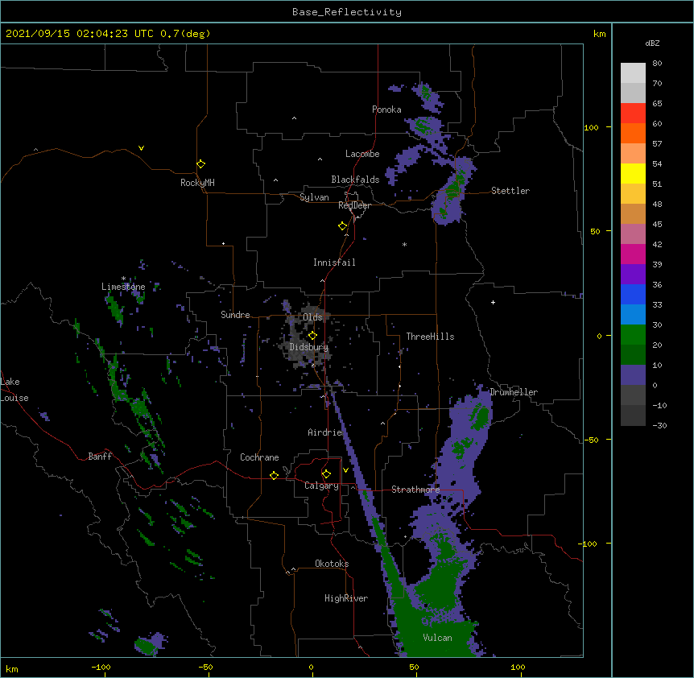Select the Olds town label
694x678 pixels.
pyautogui.click(x=312, y=317)
